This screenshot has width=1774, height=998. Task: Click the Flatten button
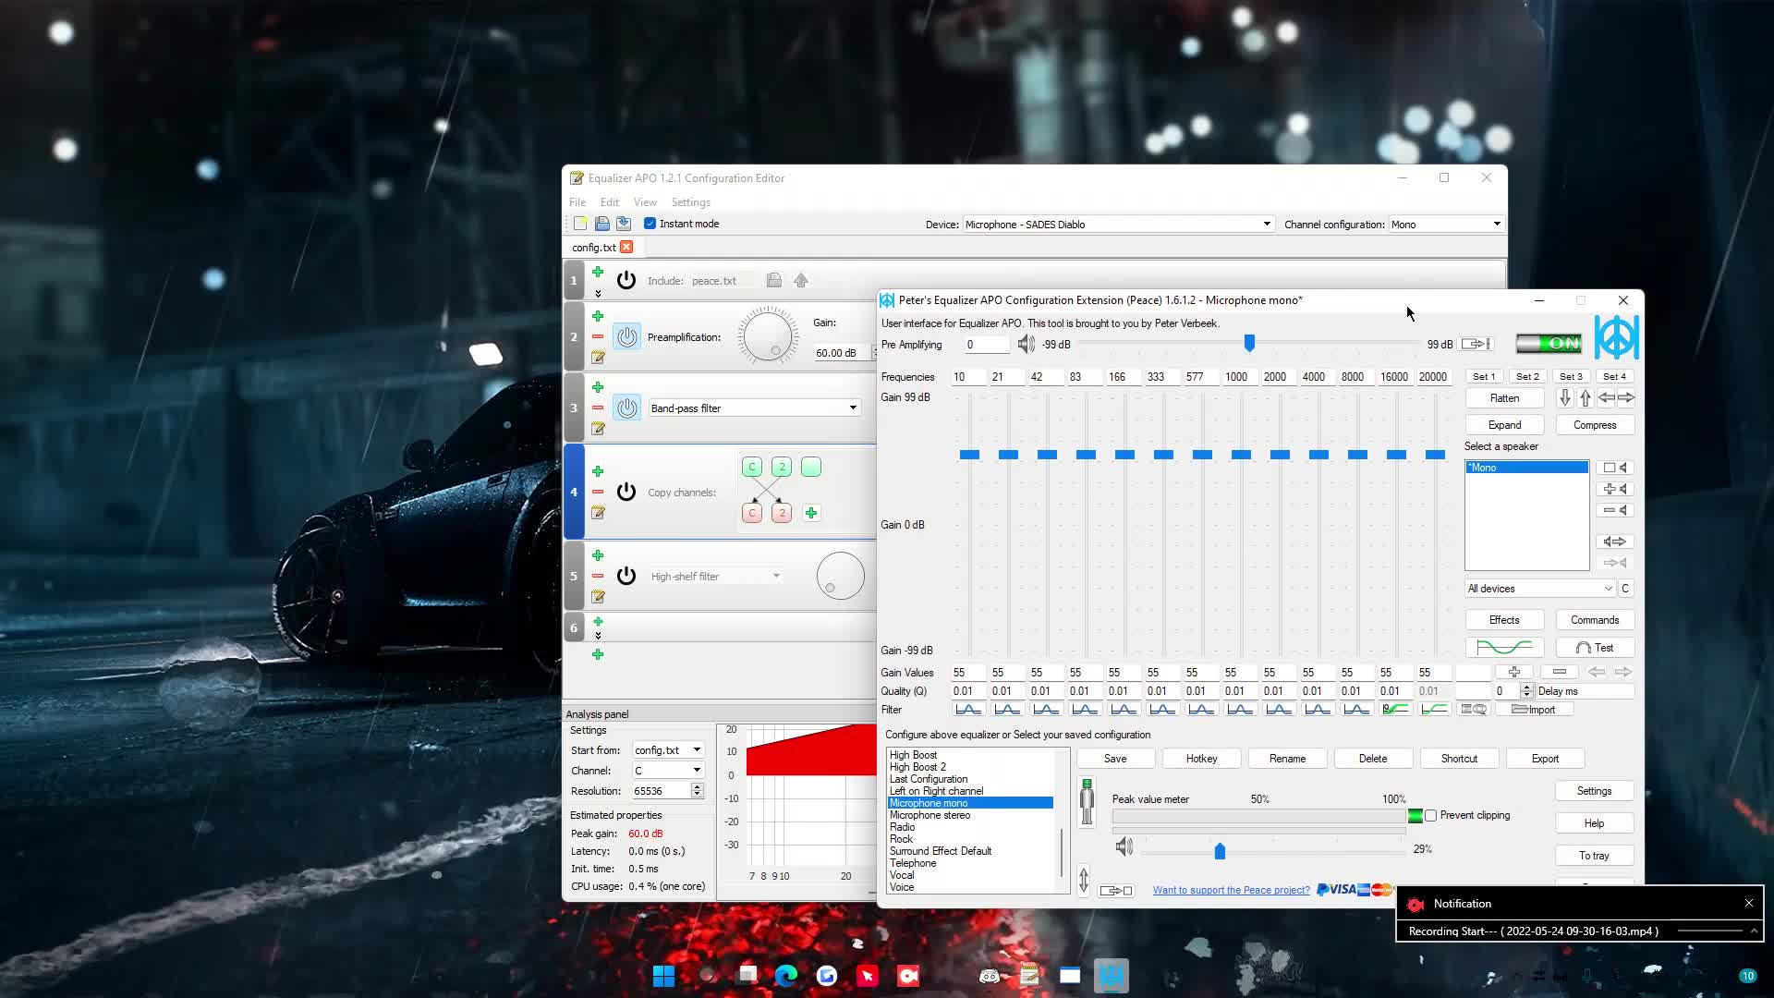[x=1504, y=397]
